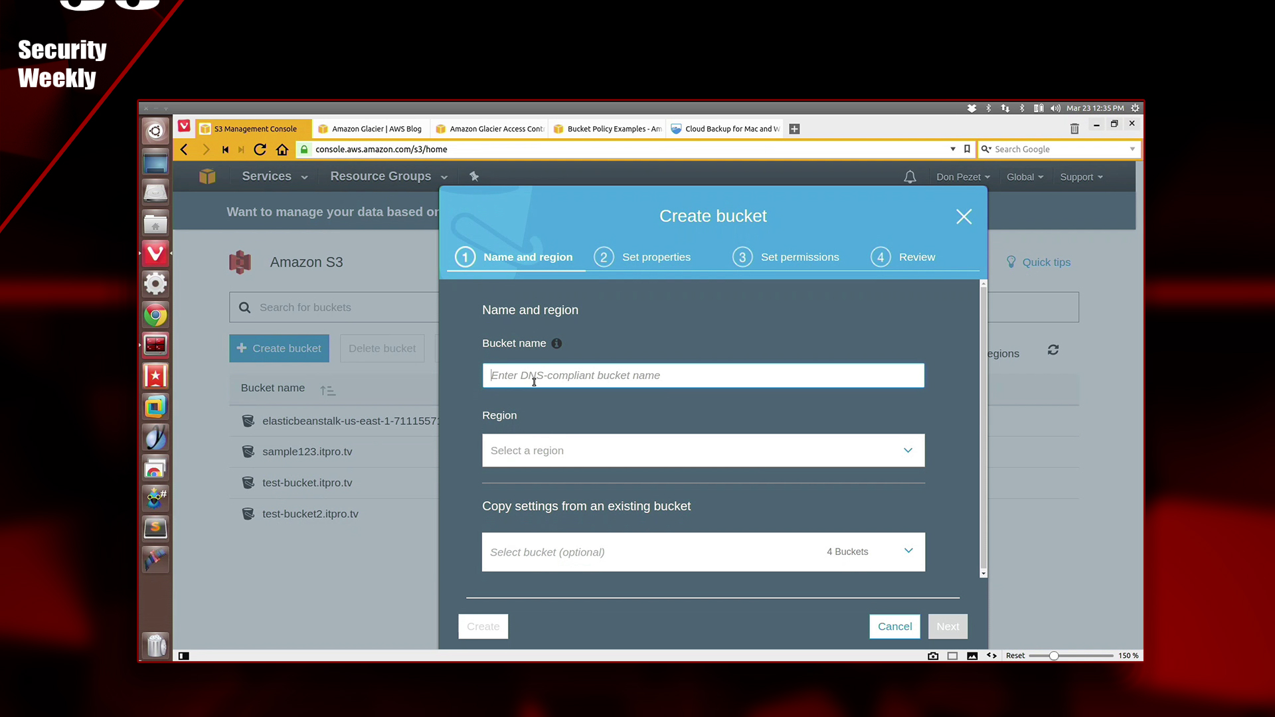Click the Cancel button
This screenshot has width=1275, height=717.
(894, 627)
